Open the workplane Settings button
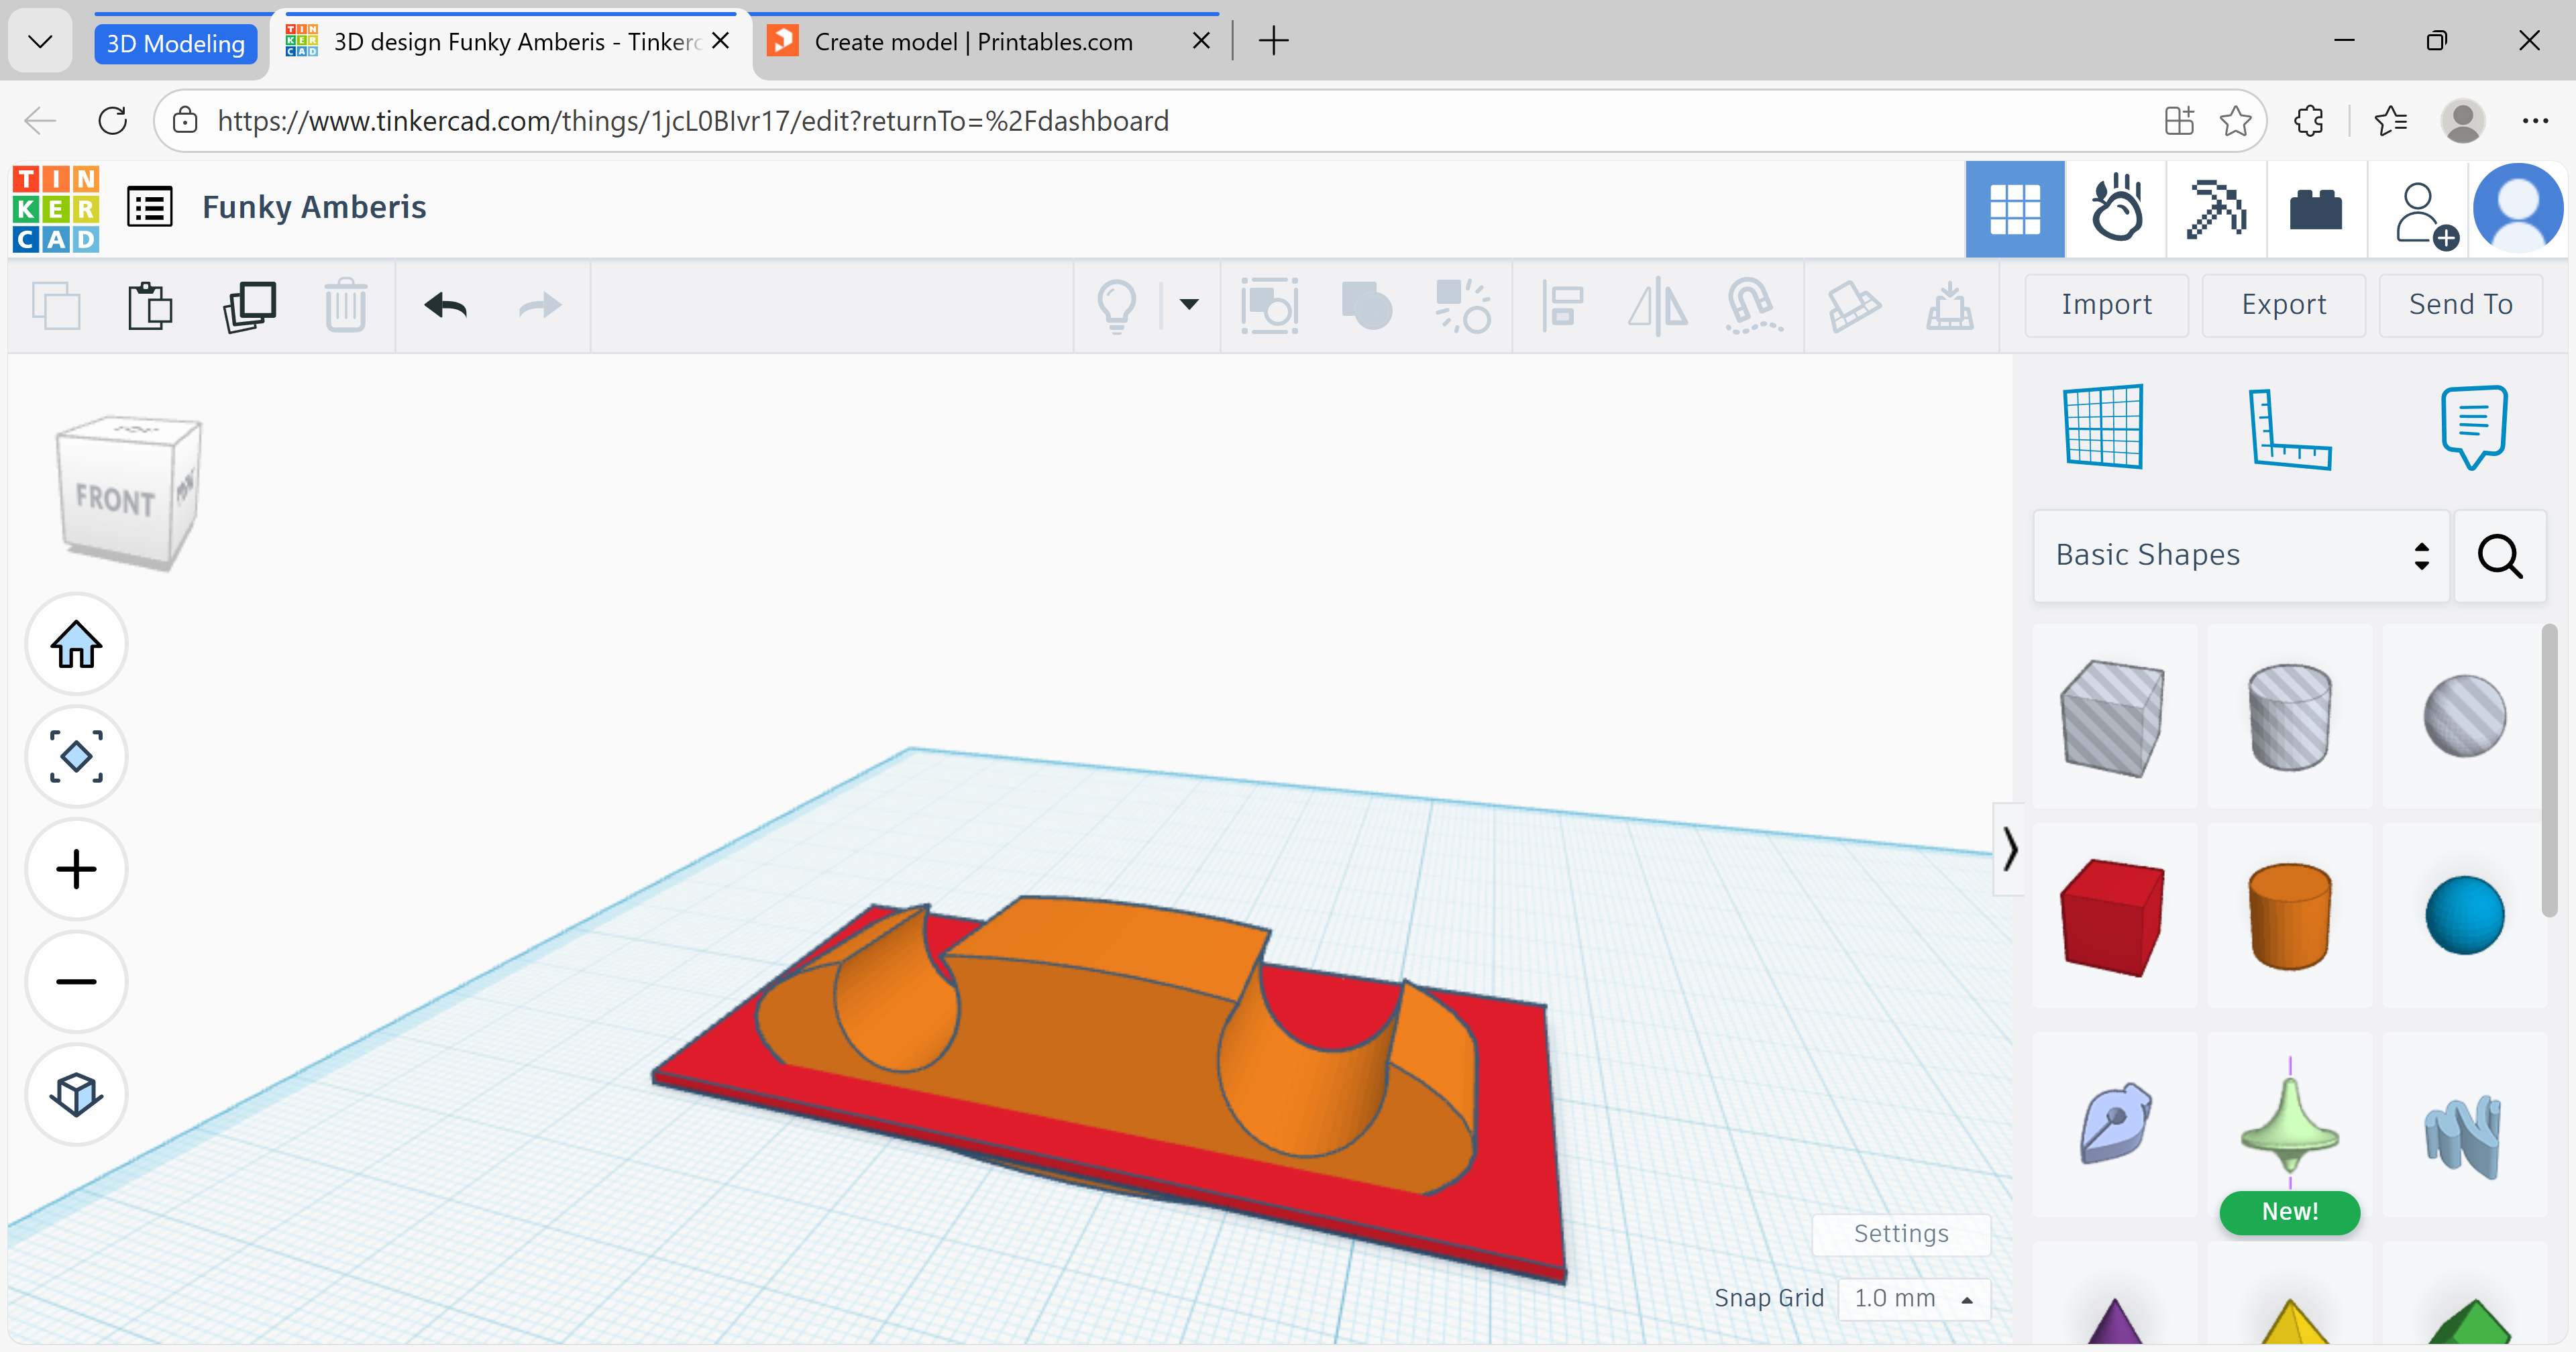The width and height of the screenshot is (2576, 1352). 1901,1234
